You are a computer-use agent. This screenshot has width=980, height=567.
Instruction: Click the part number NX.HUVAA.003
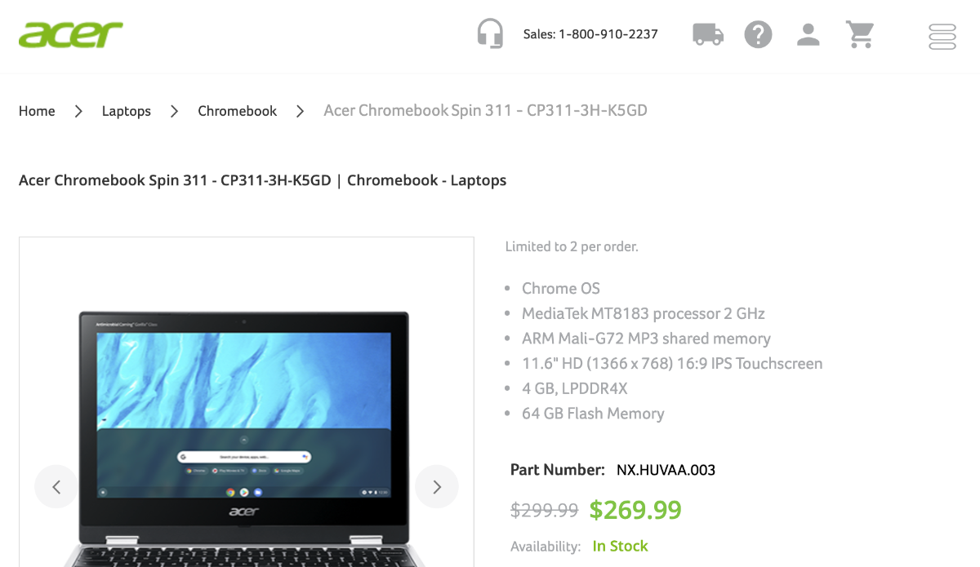coord(666,470)
